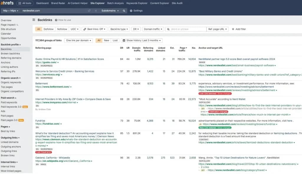Click the Fundrise referring page title
The image size is (302, 174).
coord(40,121)
